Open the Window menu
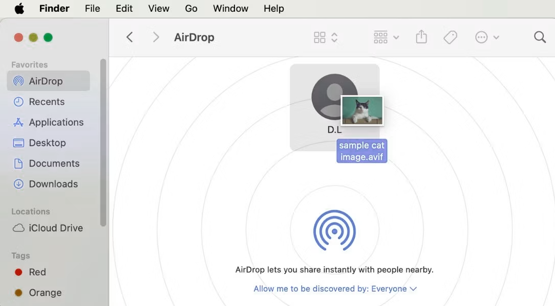Image resolution: width=555 pixels, height=306 pixels. pyautogui.click(x=230, y=9)
